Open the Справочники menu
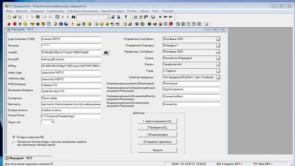Image resolution: width=295 pixels, height=166 pixels. (x=55, y=11)
